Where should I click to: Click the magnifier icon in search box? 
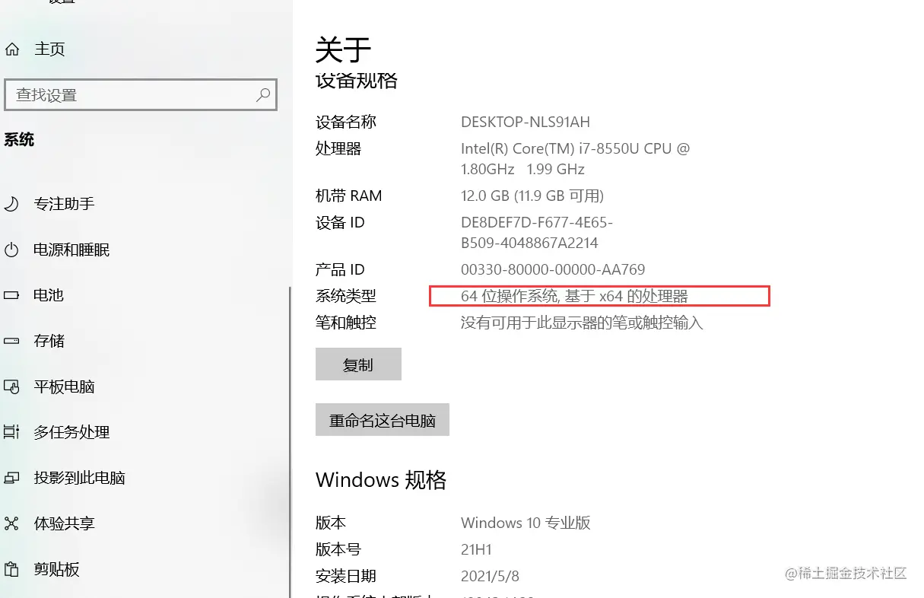262,95
